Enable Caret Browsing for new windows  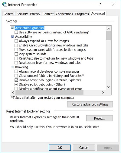(x=16, y=45)
